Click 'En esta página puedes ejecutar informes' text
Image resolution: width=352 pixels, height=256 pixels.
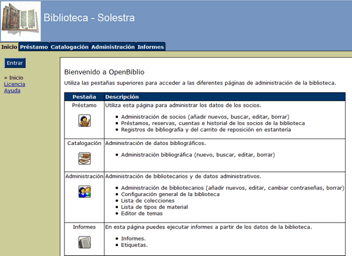pyautogui.click(x=208, y=227)
